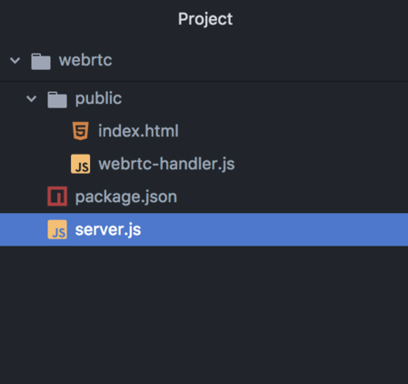Collapse the public folder chevron

(31, 98)
